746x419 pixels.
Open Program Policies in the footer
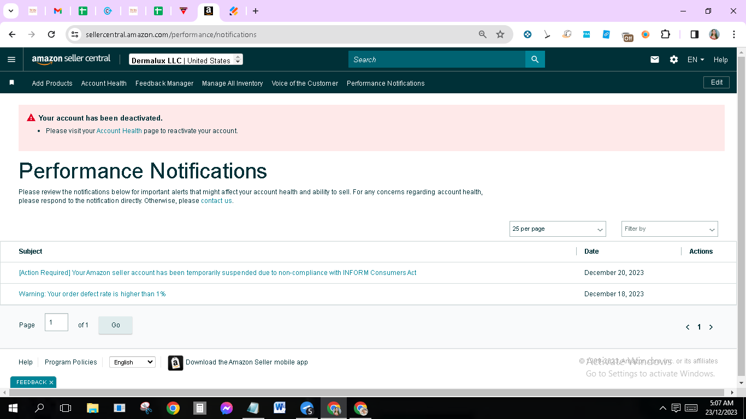[x=71, y=362]
